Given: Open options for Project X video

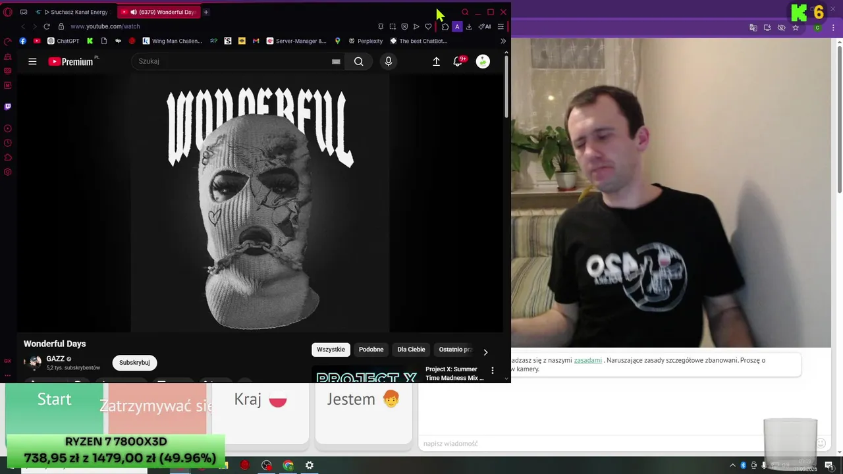Looking at the screenshot, I should pyautogui.click(x=492, y=371).
